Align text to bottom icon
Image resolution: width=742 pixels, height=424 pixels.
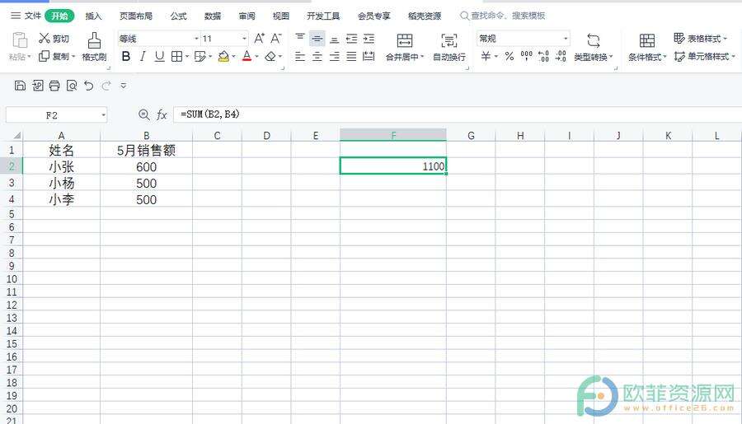[x=334, y=39]
